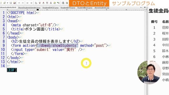169x95 pixels.
Task: Click the h2 text "生徒全員の情報を表示します"
Action: [x=45, y=41]
